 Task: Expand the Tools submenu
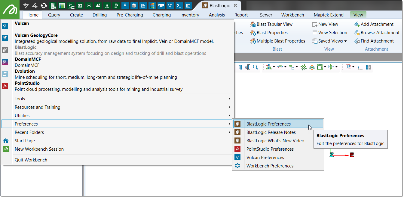(x=117, y=99)
